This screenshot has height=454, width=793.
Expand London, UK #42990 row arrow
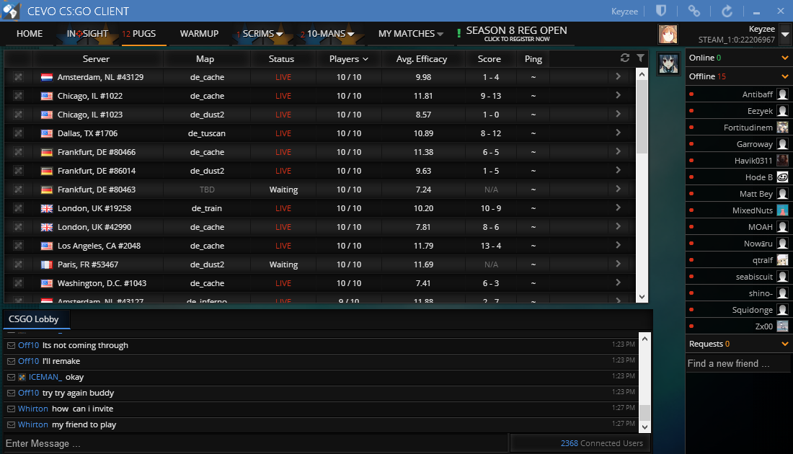618,226
